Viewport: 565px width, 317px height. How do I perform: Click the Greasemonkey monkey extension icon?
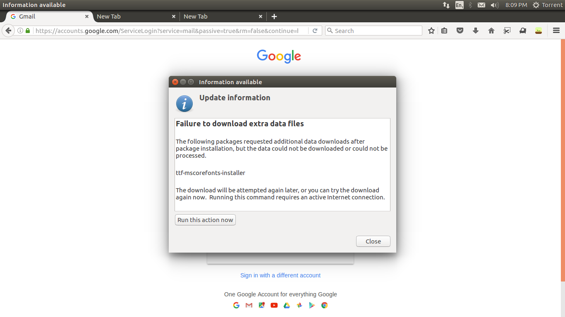tap(523, 31)
